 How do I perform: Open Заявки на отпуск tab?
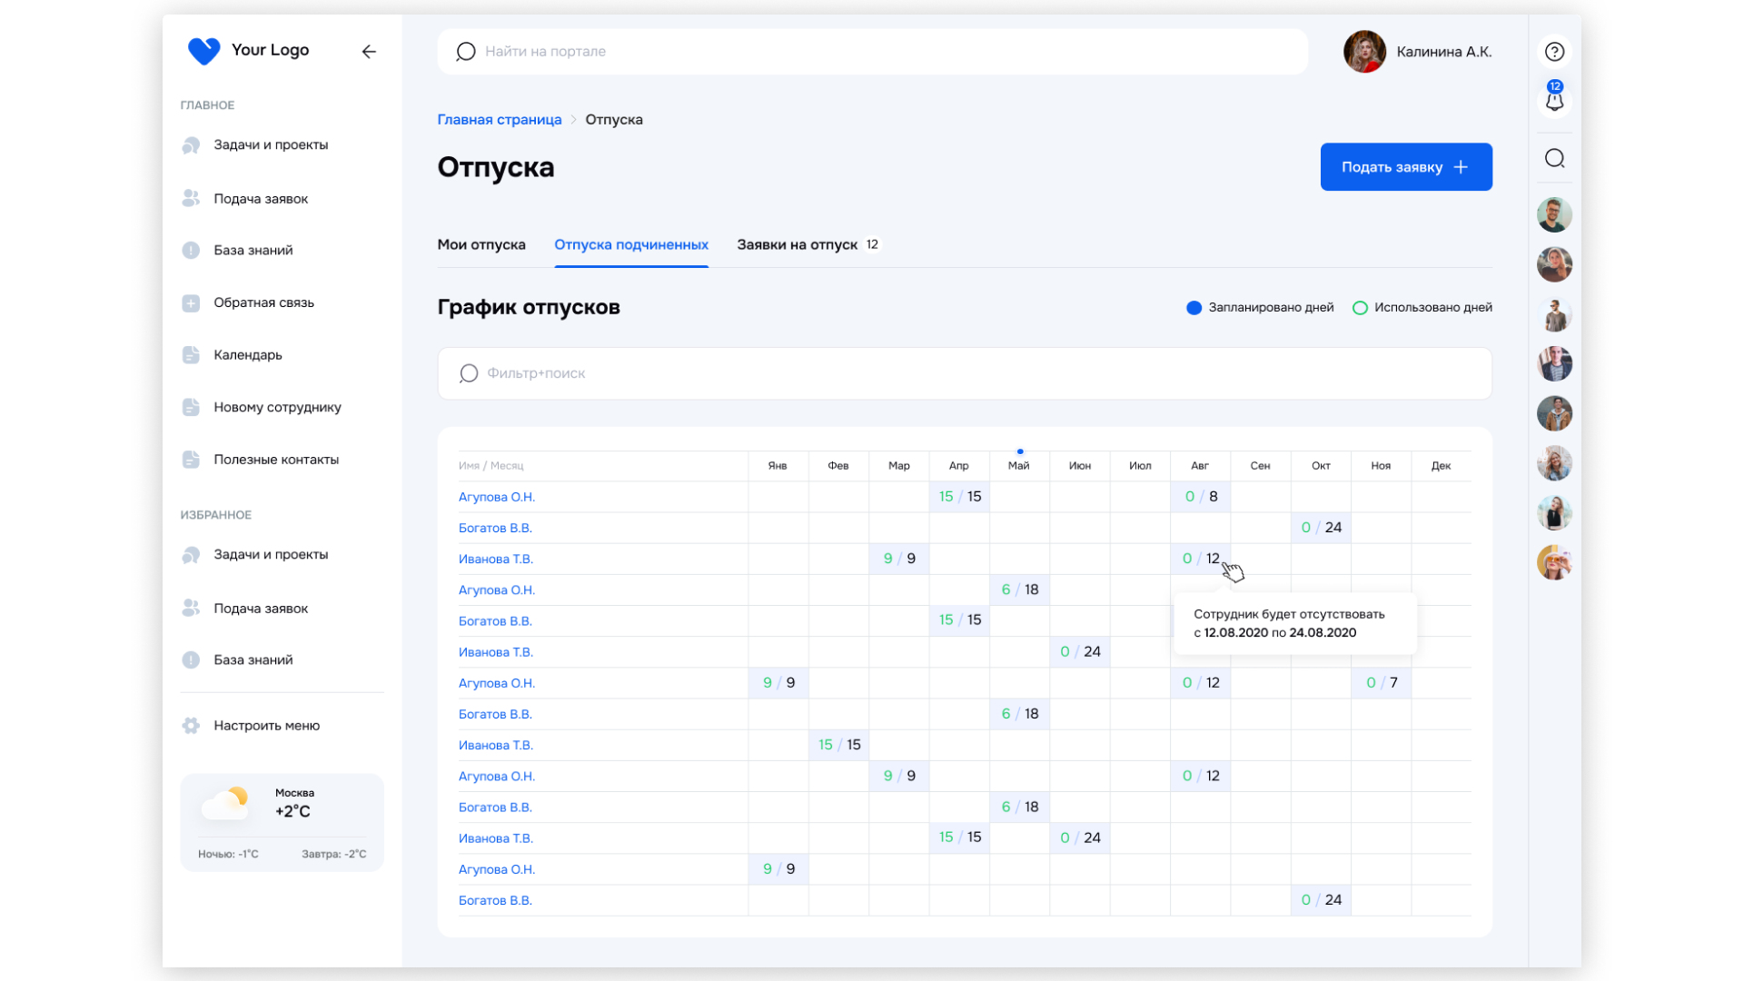click(798, 245)
